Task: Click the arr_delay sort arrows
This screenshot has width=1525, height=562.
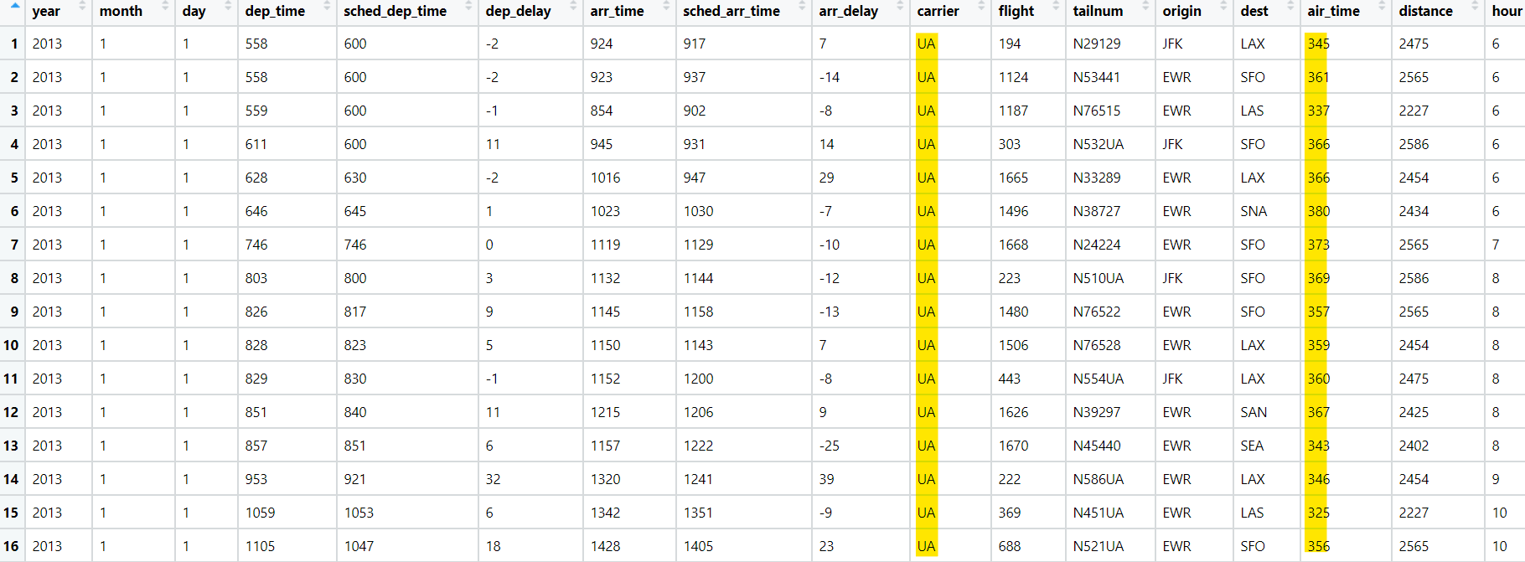Action: click(x=899, y=6)
